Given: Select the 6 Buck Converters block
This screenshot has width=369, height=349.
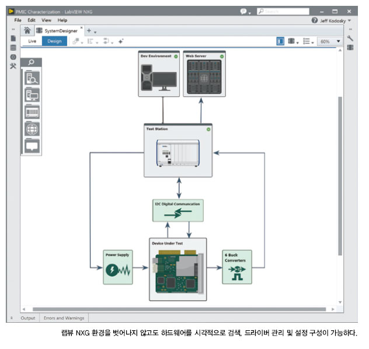Looking at the screenshot, I should [237, 267].
